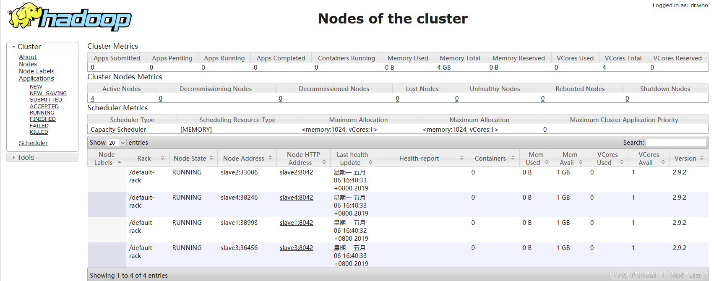This screenshot has height=281, width=714.
Task: Click 'Showing 1 to 4 of 4 entries' text
Action: click(x=129, y=276)
